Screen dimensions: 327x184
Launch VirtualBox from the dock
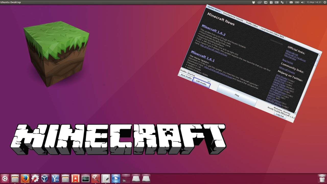tap(45, 178)
